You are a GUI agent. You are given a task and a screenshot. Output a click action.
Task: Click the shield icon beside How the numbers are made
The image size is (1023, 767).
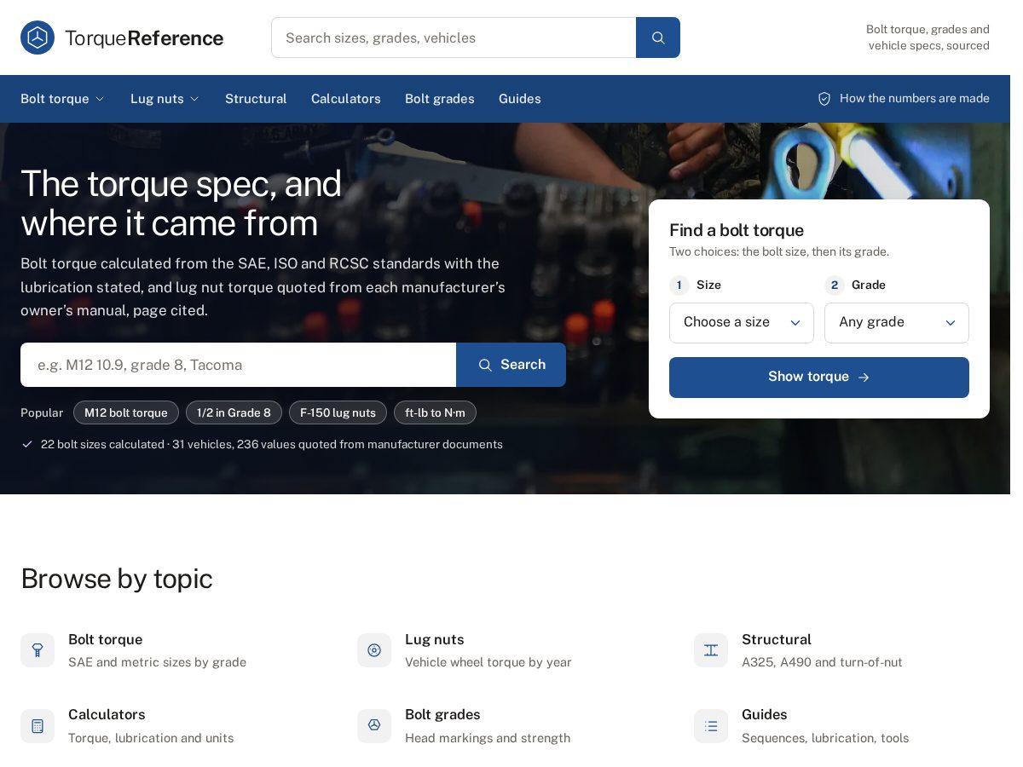(x=824, y=99)
